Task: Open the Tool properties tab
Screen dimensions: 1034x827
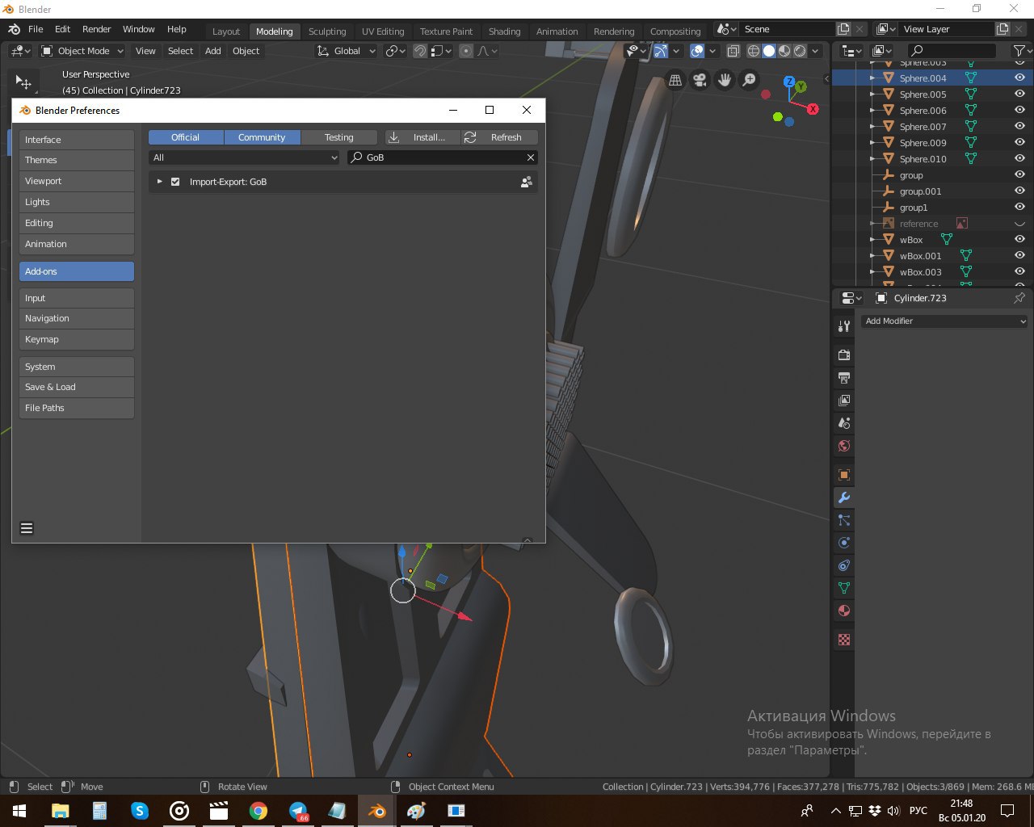Action: [844, 326]
